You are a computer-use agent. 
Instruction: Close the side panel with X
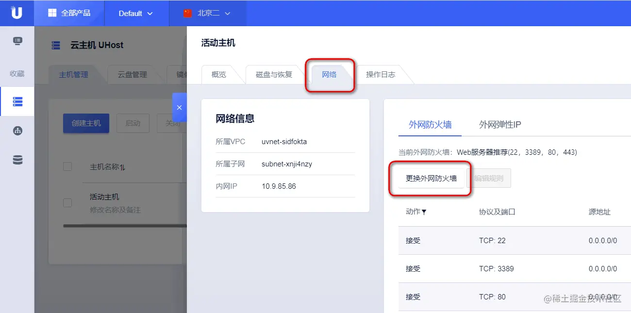tap(180, 107)
